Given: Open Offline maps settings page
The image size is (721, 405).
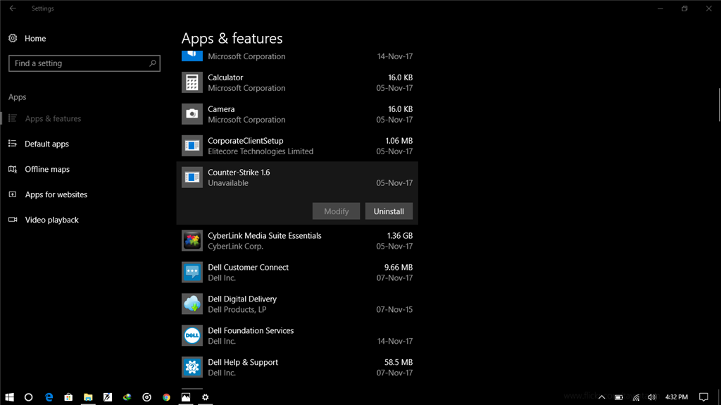Looking at the screenshot, I should click(x=47, y=169).
